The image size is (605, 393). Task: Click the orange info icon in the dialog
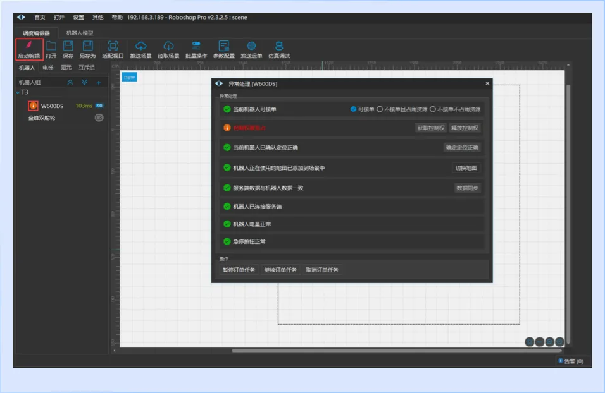pos(227,128)
